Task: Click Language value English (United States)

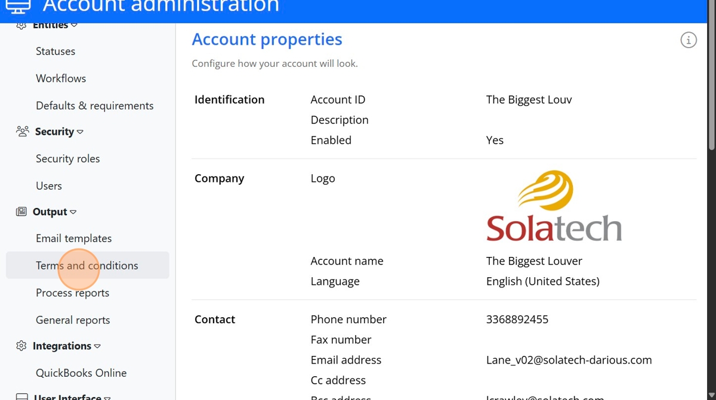Action: [x=543, y=281]
